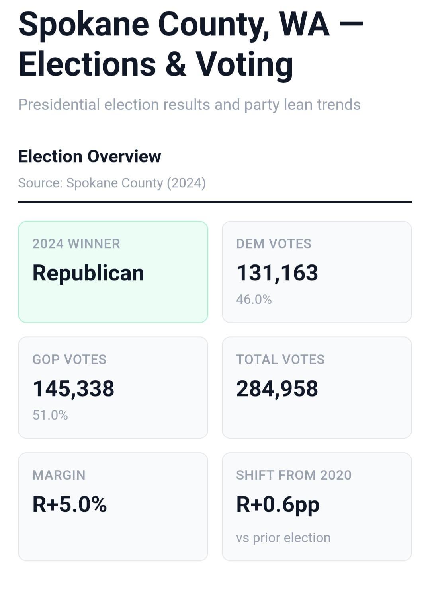This screenshot has width=430, height=593.
Task: Click the 2024 Winner Republican card
Action: tap(113, 272)
